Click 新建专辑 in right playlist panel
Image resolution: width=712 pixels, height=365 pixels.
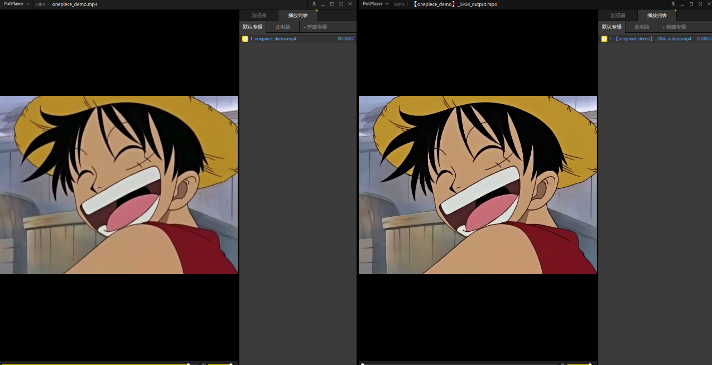[x=675, y=27]
